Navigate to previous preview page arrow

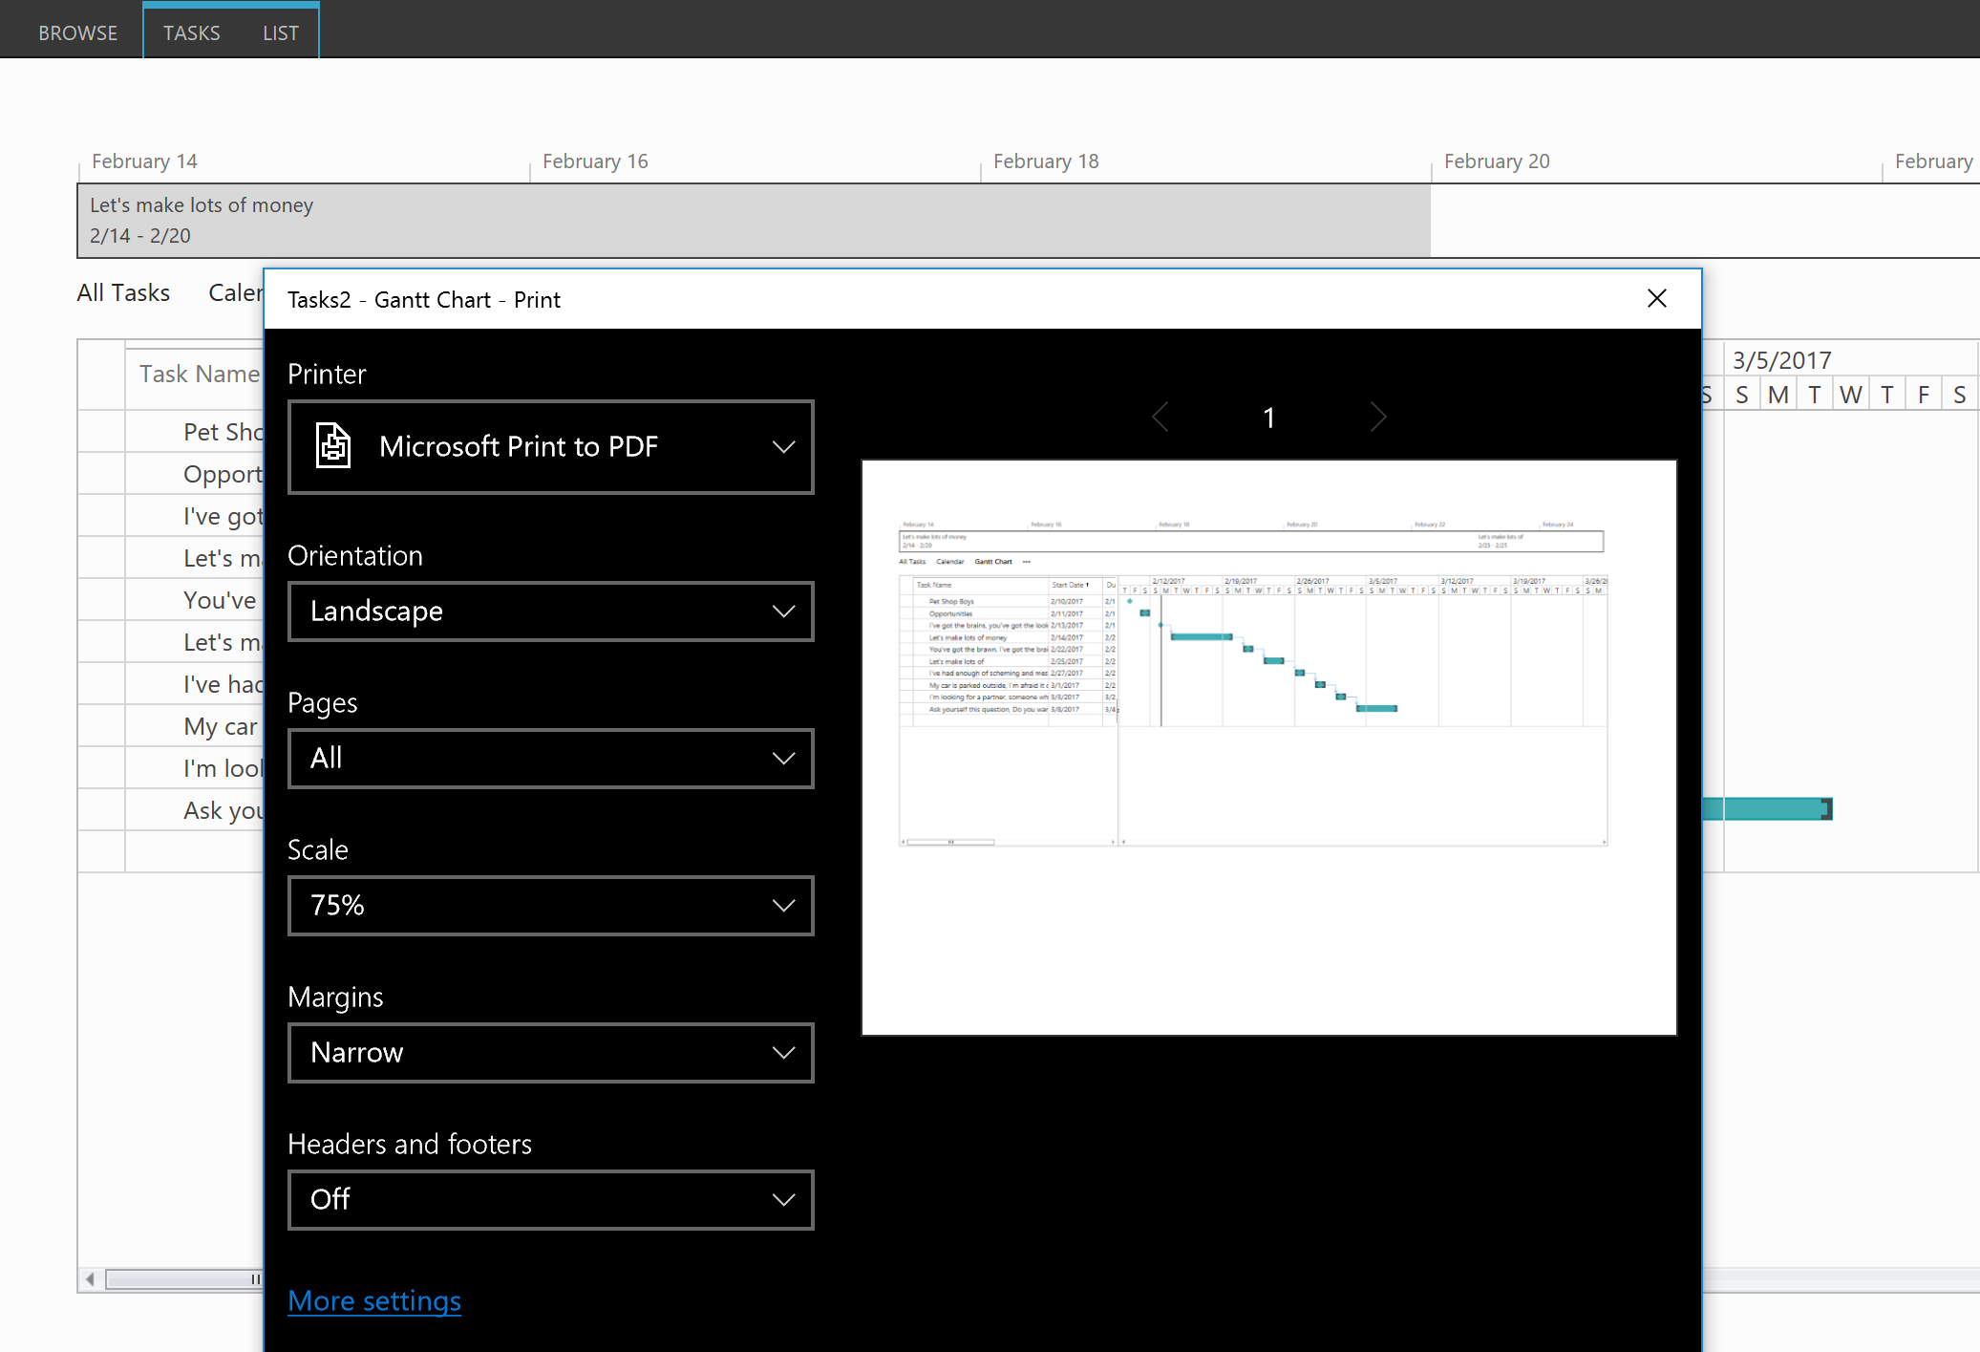[x=1160, y=417]
